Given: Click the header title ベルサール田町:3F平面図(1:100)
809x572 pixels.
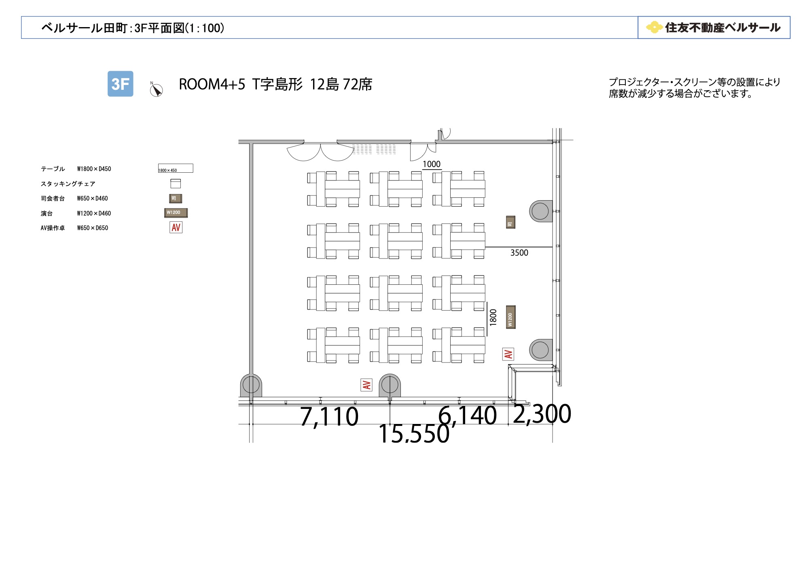Looking at the screenshot, I should coord(133,28).
